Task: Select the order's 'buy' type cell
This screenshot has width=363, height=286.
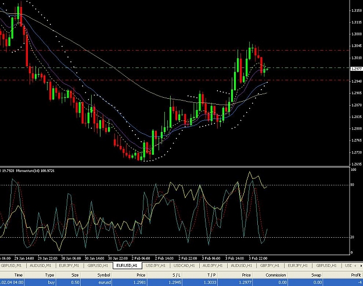Action: pos(51,283)
